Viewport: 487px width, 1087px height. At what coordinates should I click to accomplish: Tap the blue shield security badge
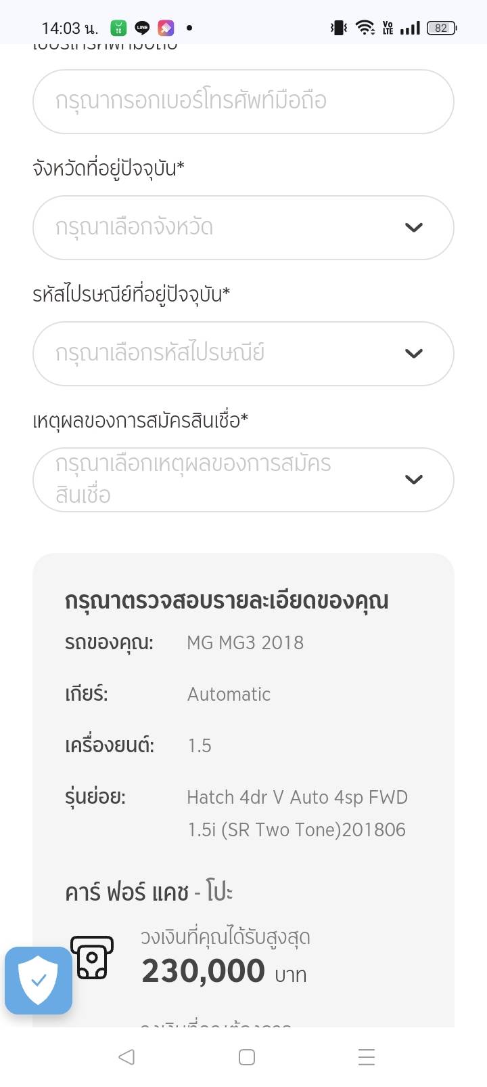click(x=39, y=980)
